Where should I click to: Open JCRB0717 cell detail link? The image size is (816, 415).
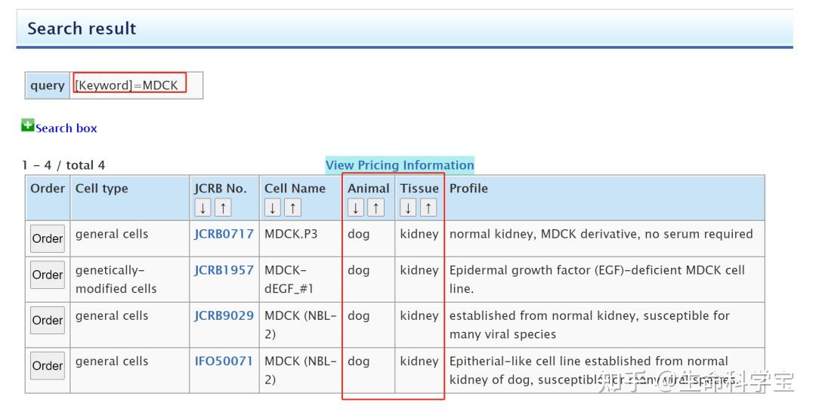[224, 234]
